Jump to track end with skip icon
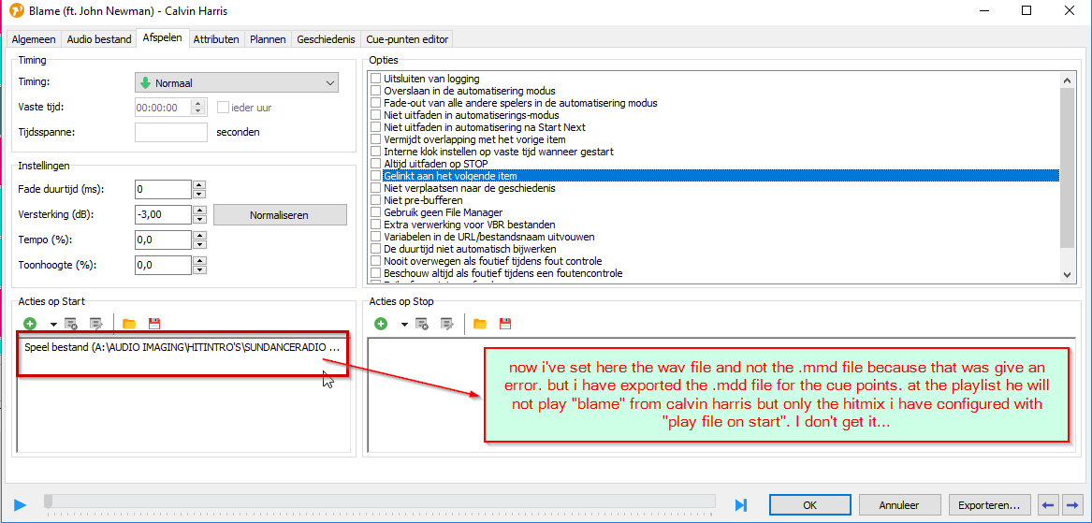This screenshot has height=523, width=1092. 741,505
